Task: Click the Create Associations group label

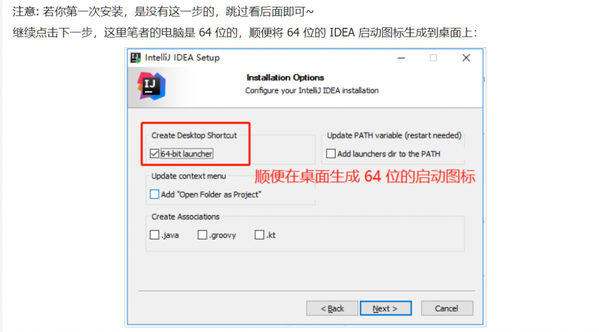Action: tap(185, 216)
